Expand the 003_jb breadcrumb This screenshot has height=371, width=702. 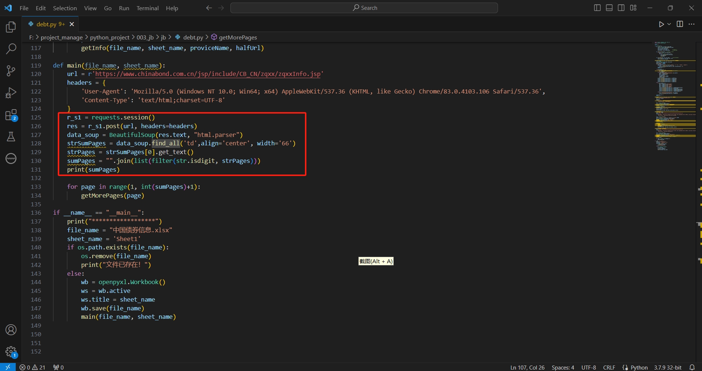145,37
